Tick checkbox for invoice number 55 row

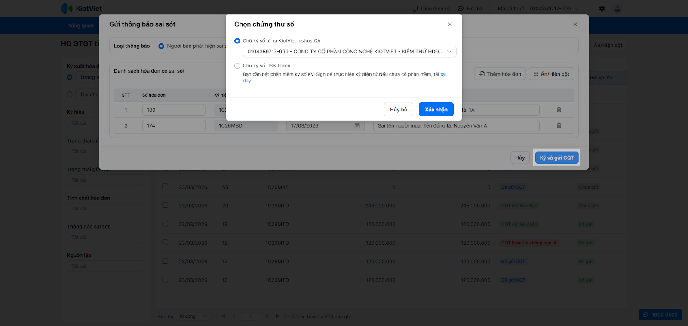coord(165,187)
